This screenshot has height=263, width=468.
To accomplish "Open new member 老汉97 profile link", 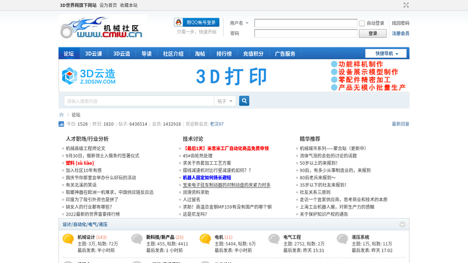I will coord(216,124).
